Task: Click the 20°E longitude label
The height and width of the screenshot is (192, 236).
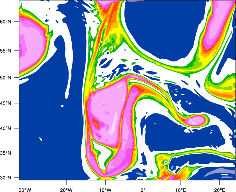Action: point(219,190)
